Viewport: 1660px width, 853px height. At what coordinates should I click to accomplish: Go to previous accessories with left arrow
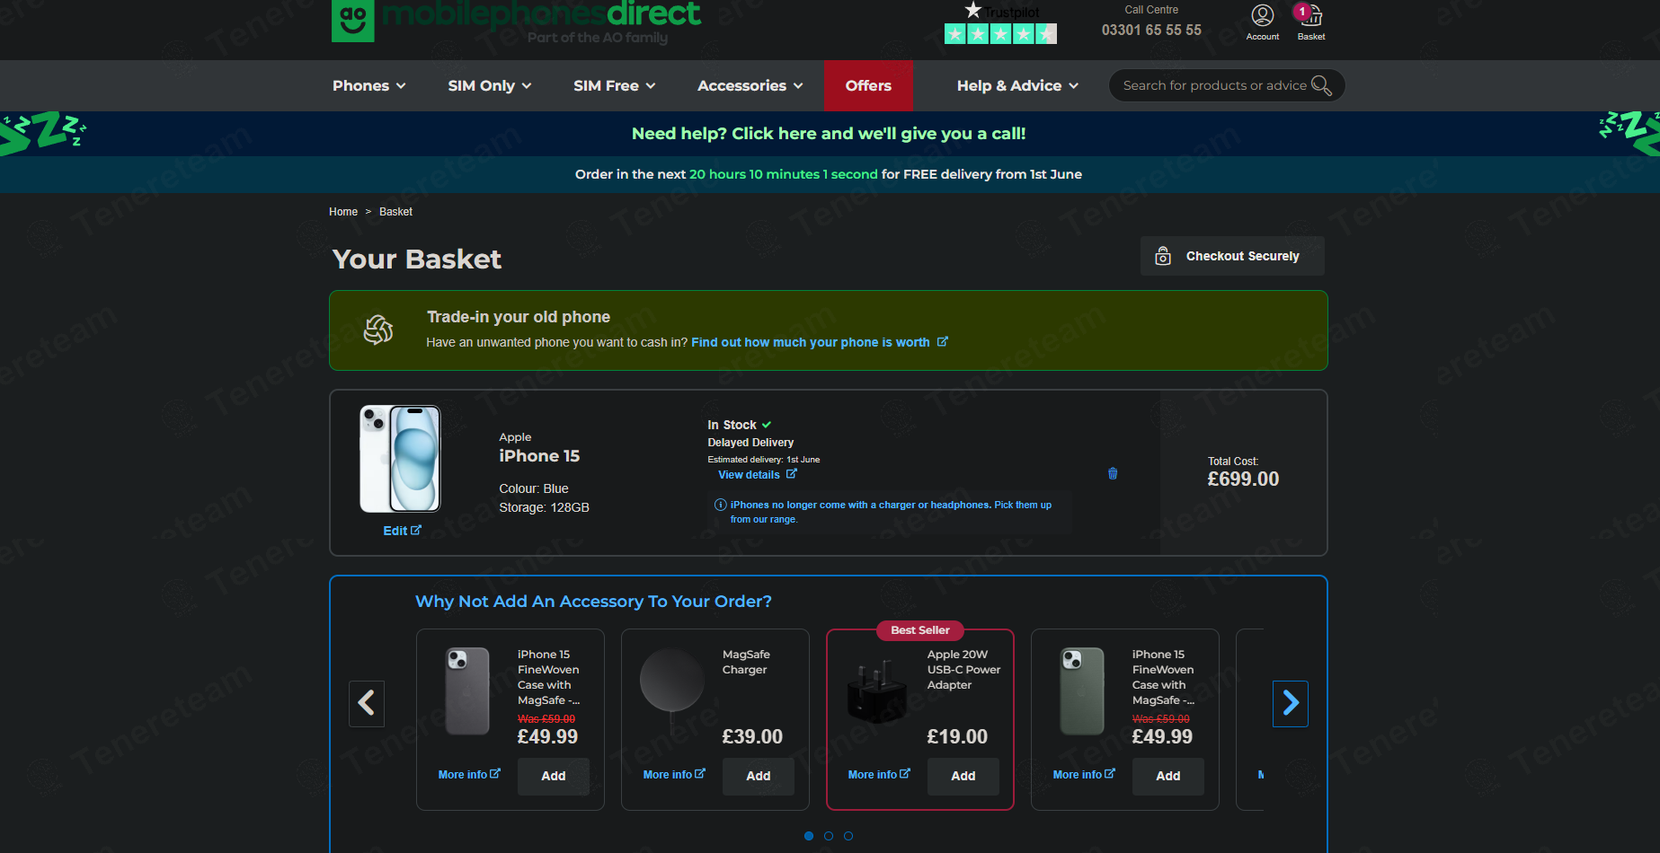(x=367, y=703)
